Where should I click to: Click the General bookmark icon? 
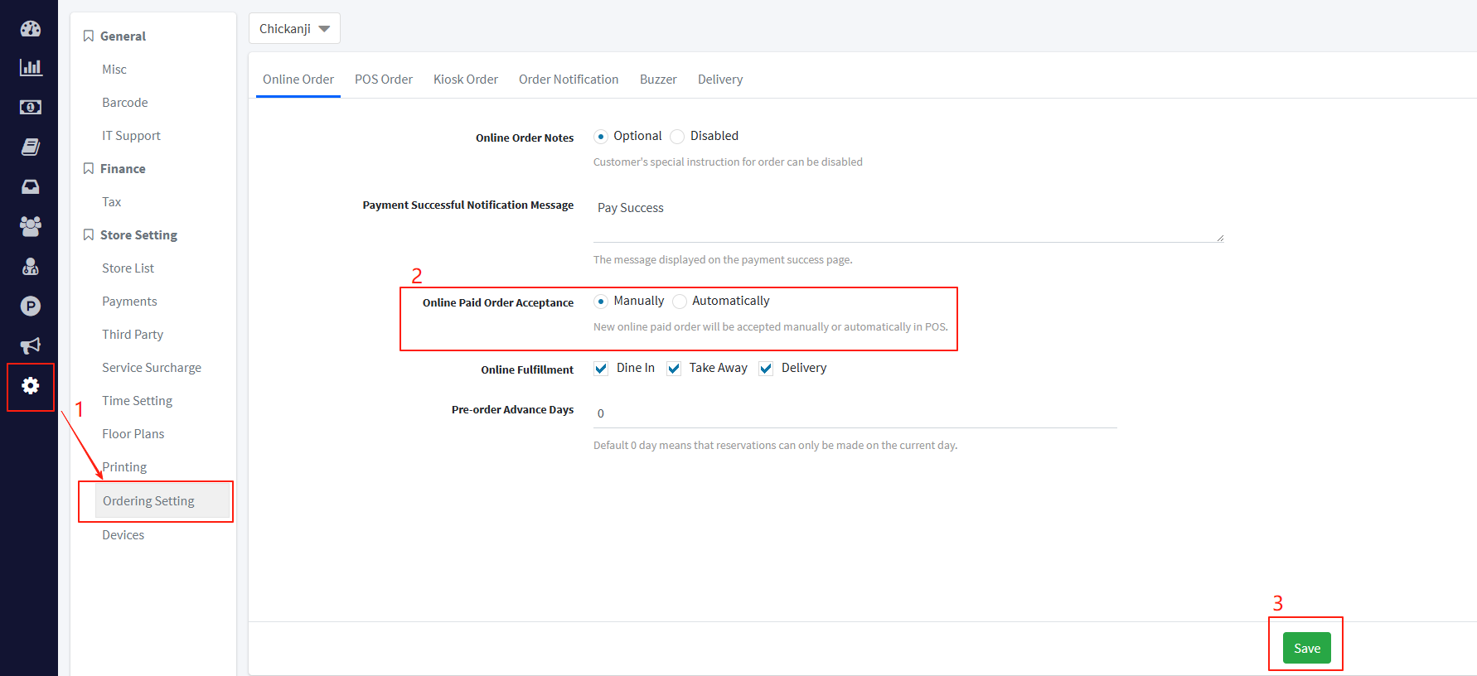(x=89, y=36)
